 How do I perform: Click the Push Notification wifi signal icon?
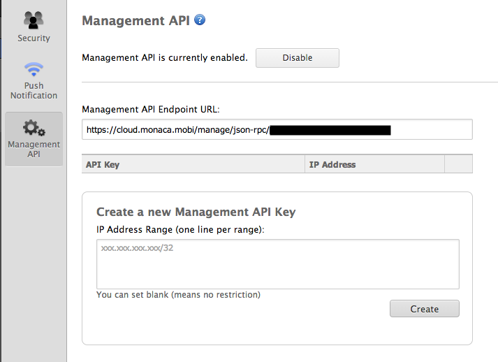click(x=34, y=71)
